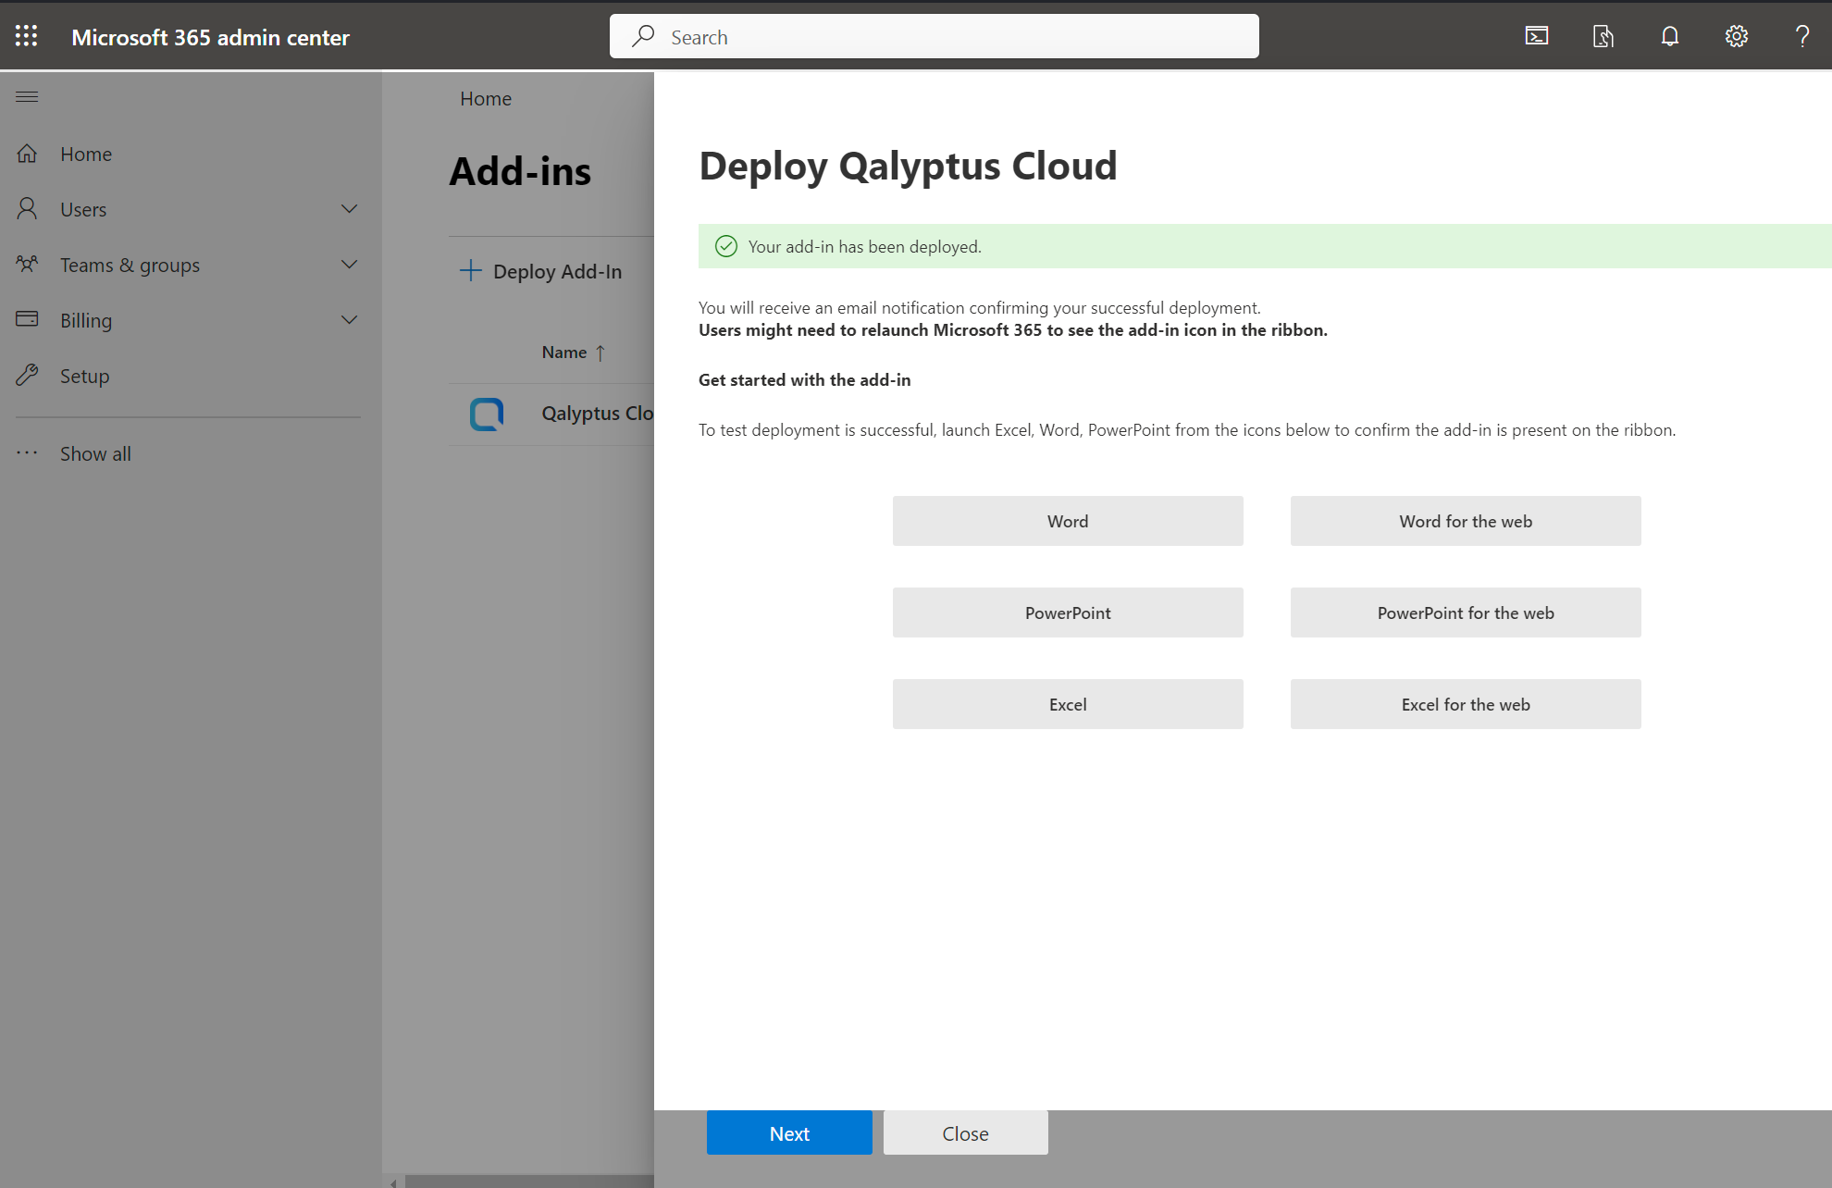Open Setup via the wrench icon
This screenshot has height=1188, width=1832.
click(x=27, y=376)
